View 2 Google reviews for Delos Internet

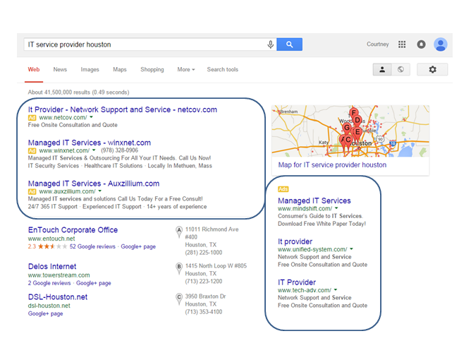point(49,283)
